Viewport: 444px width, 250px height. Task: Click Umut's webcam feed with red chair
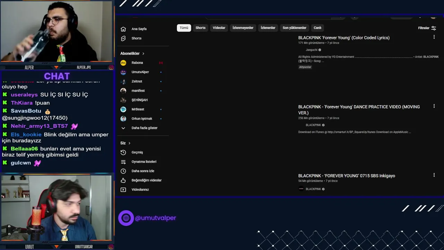[x=57, y=208]
